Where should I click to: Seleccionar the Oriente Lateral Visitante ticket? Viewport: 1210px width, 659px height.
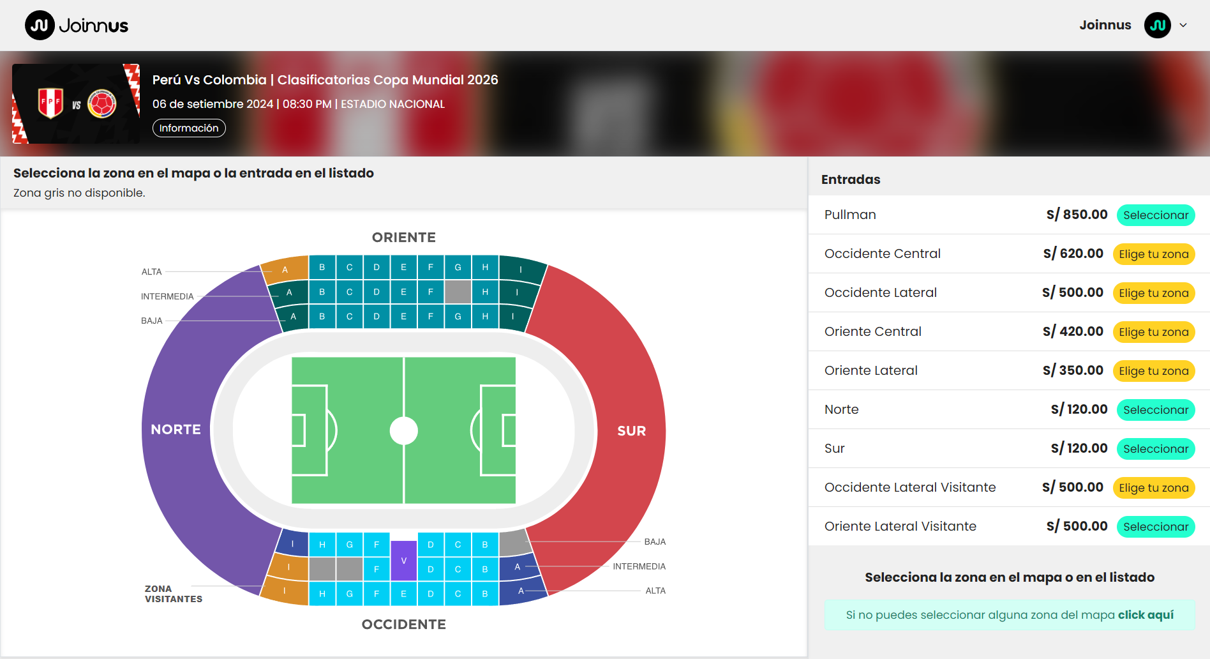(1155, 527)
